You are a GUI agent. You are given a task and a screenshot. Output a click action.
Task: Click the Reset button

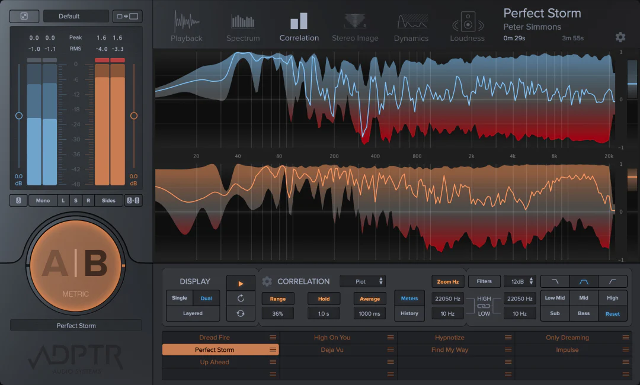pyautogui.click(x=612, y=313)
